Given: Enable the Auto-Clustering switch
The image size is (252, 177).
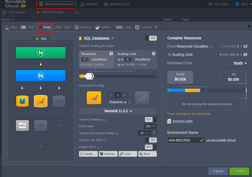Looking at the screenshot, I should [151, 119].
